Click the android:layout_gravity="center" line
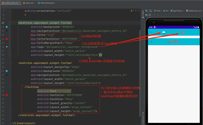This screenshot has height=125, width=203. (62, 103)
